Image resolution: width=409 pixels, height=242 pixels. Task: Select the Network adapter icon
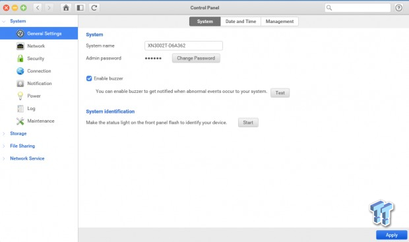click(x=20, y=46)
